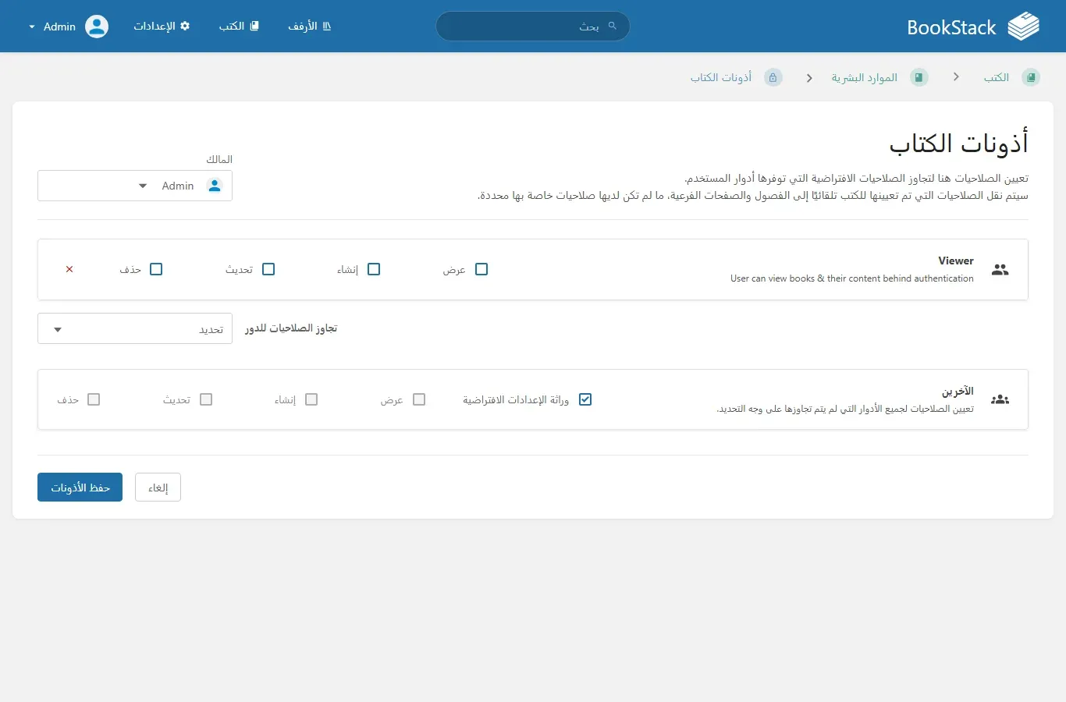Focus the بحث search input field
The height and width of the screenshot is (702, 1066).
coord(532,26)
